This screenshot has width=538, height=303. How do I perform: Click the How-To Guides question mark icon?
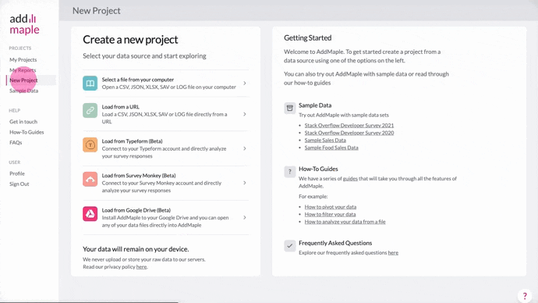coord(289,172)
